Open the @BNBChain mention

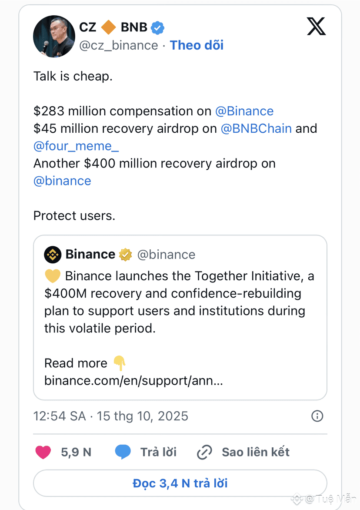(x=256, y=128)
